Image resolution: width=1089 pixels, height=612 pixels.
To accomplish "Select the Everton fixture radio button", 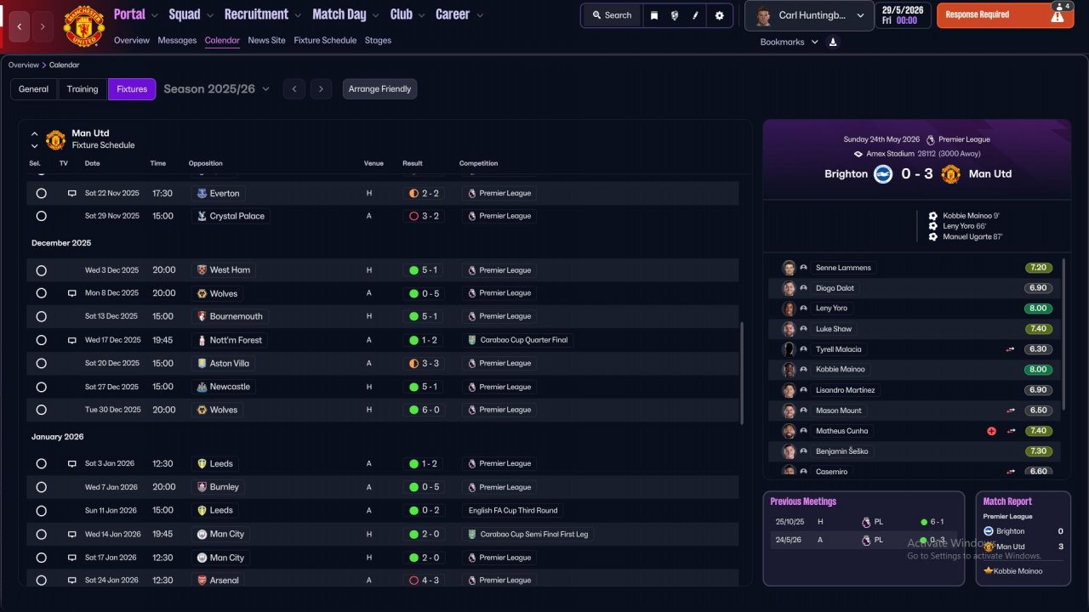I will (x=41, y=194).
